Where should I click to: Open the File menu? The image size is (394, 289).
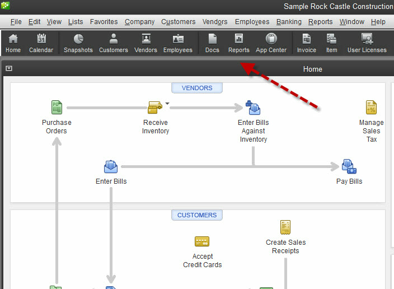[16, 22]
